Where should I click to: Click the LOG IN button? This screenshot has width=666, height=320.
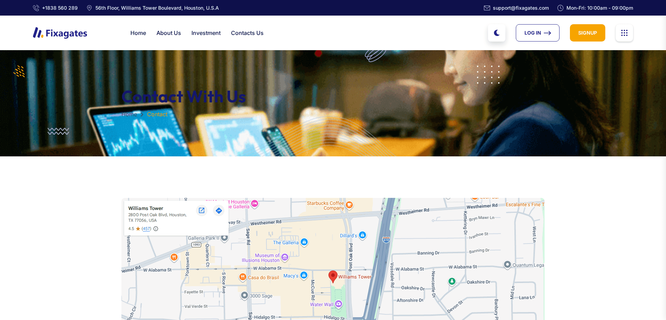[537, 33]
